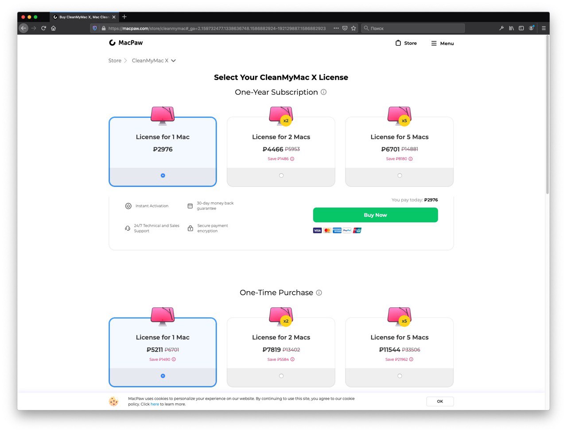
Task: Click the Save ₽5584 info icon
Action: [x=292, y=360]
